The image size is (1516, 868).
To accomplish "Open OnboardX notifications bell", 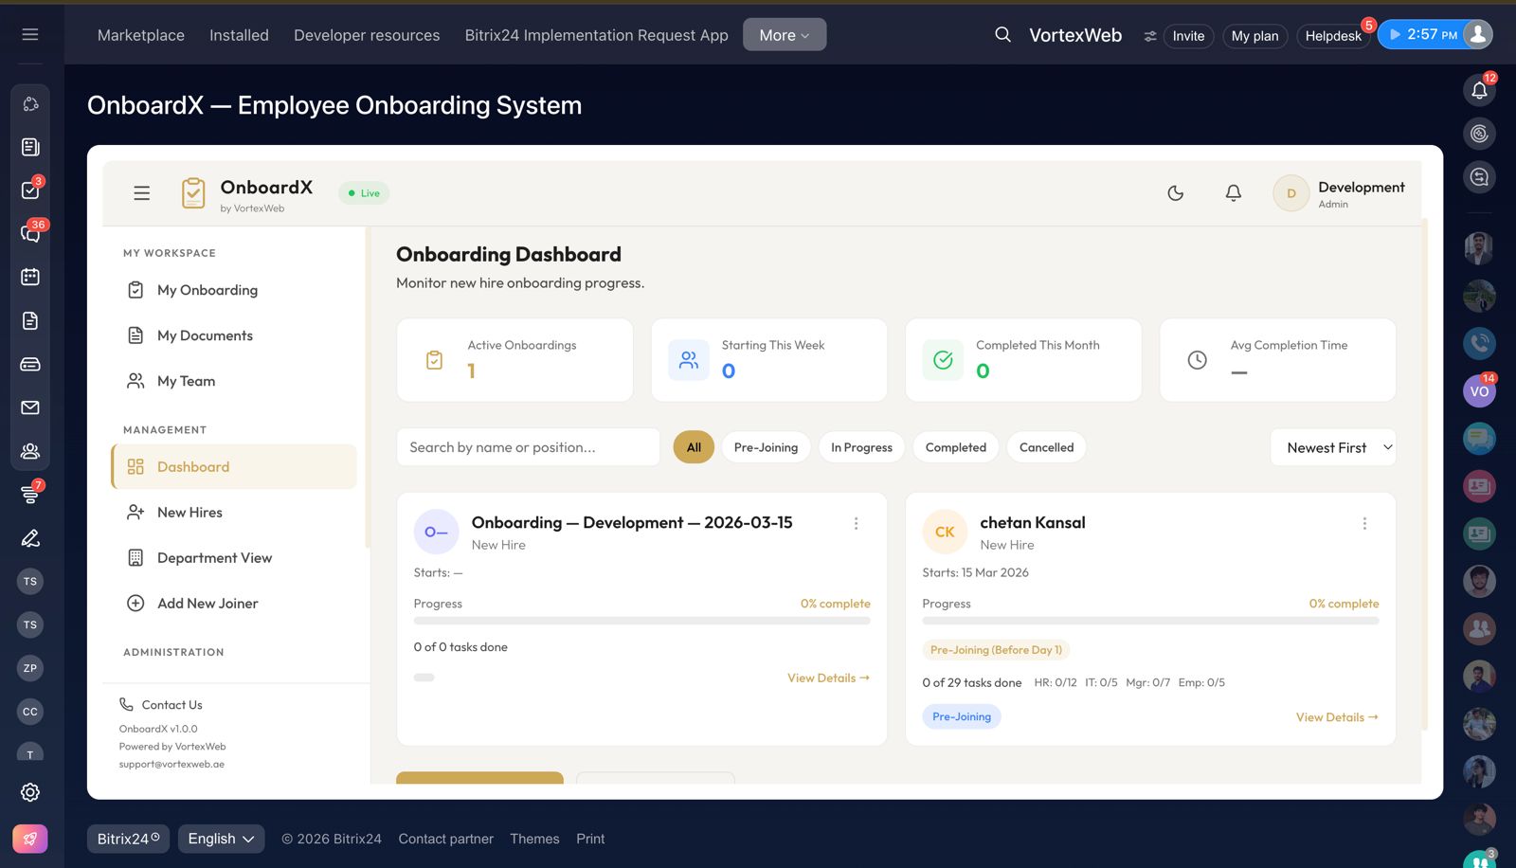I will tap(1233, 193).
